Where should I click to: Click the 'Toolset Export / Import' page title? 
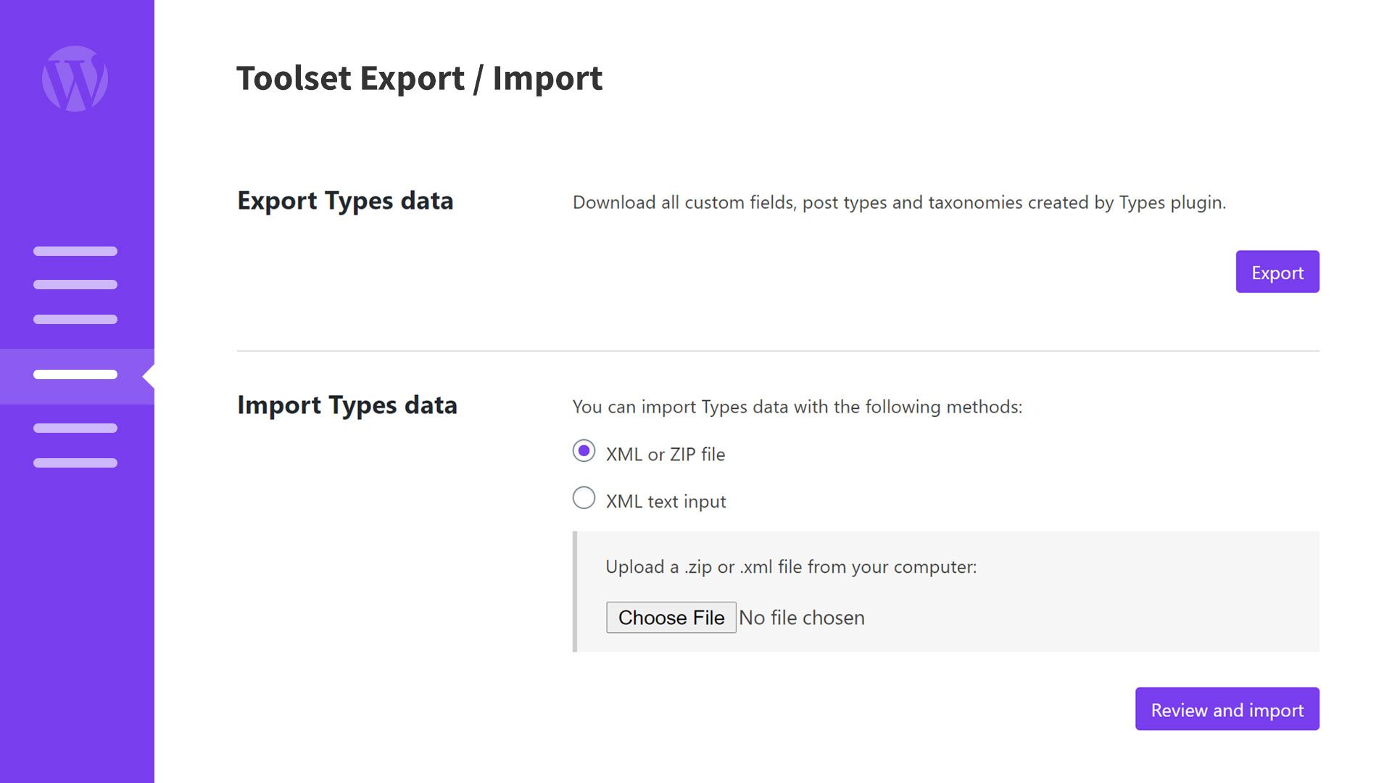(419, 78)
